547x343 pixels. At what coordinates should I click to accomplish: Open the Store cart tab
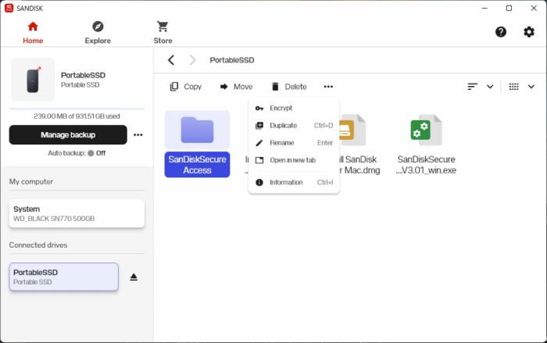point(163,33)
